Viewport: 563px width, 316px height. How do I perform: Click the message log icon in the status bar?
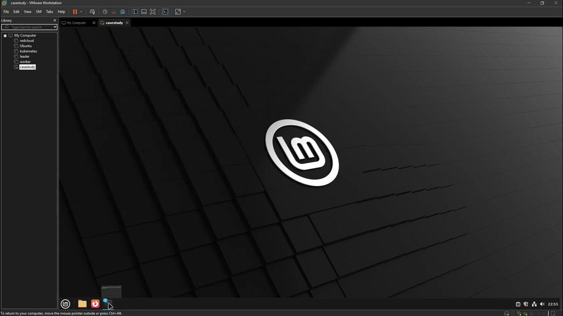pyautogui.click(x=553, y=313)
